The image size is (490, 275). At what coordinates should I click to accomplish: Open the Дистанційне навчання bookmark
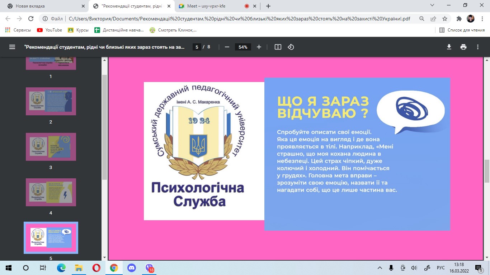119,30
